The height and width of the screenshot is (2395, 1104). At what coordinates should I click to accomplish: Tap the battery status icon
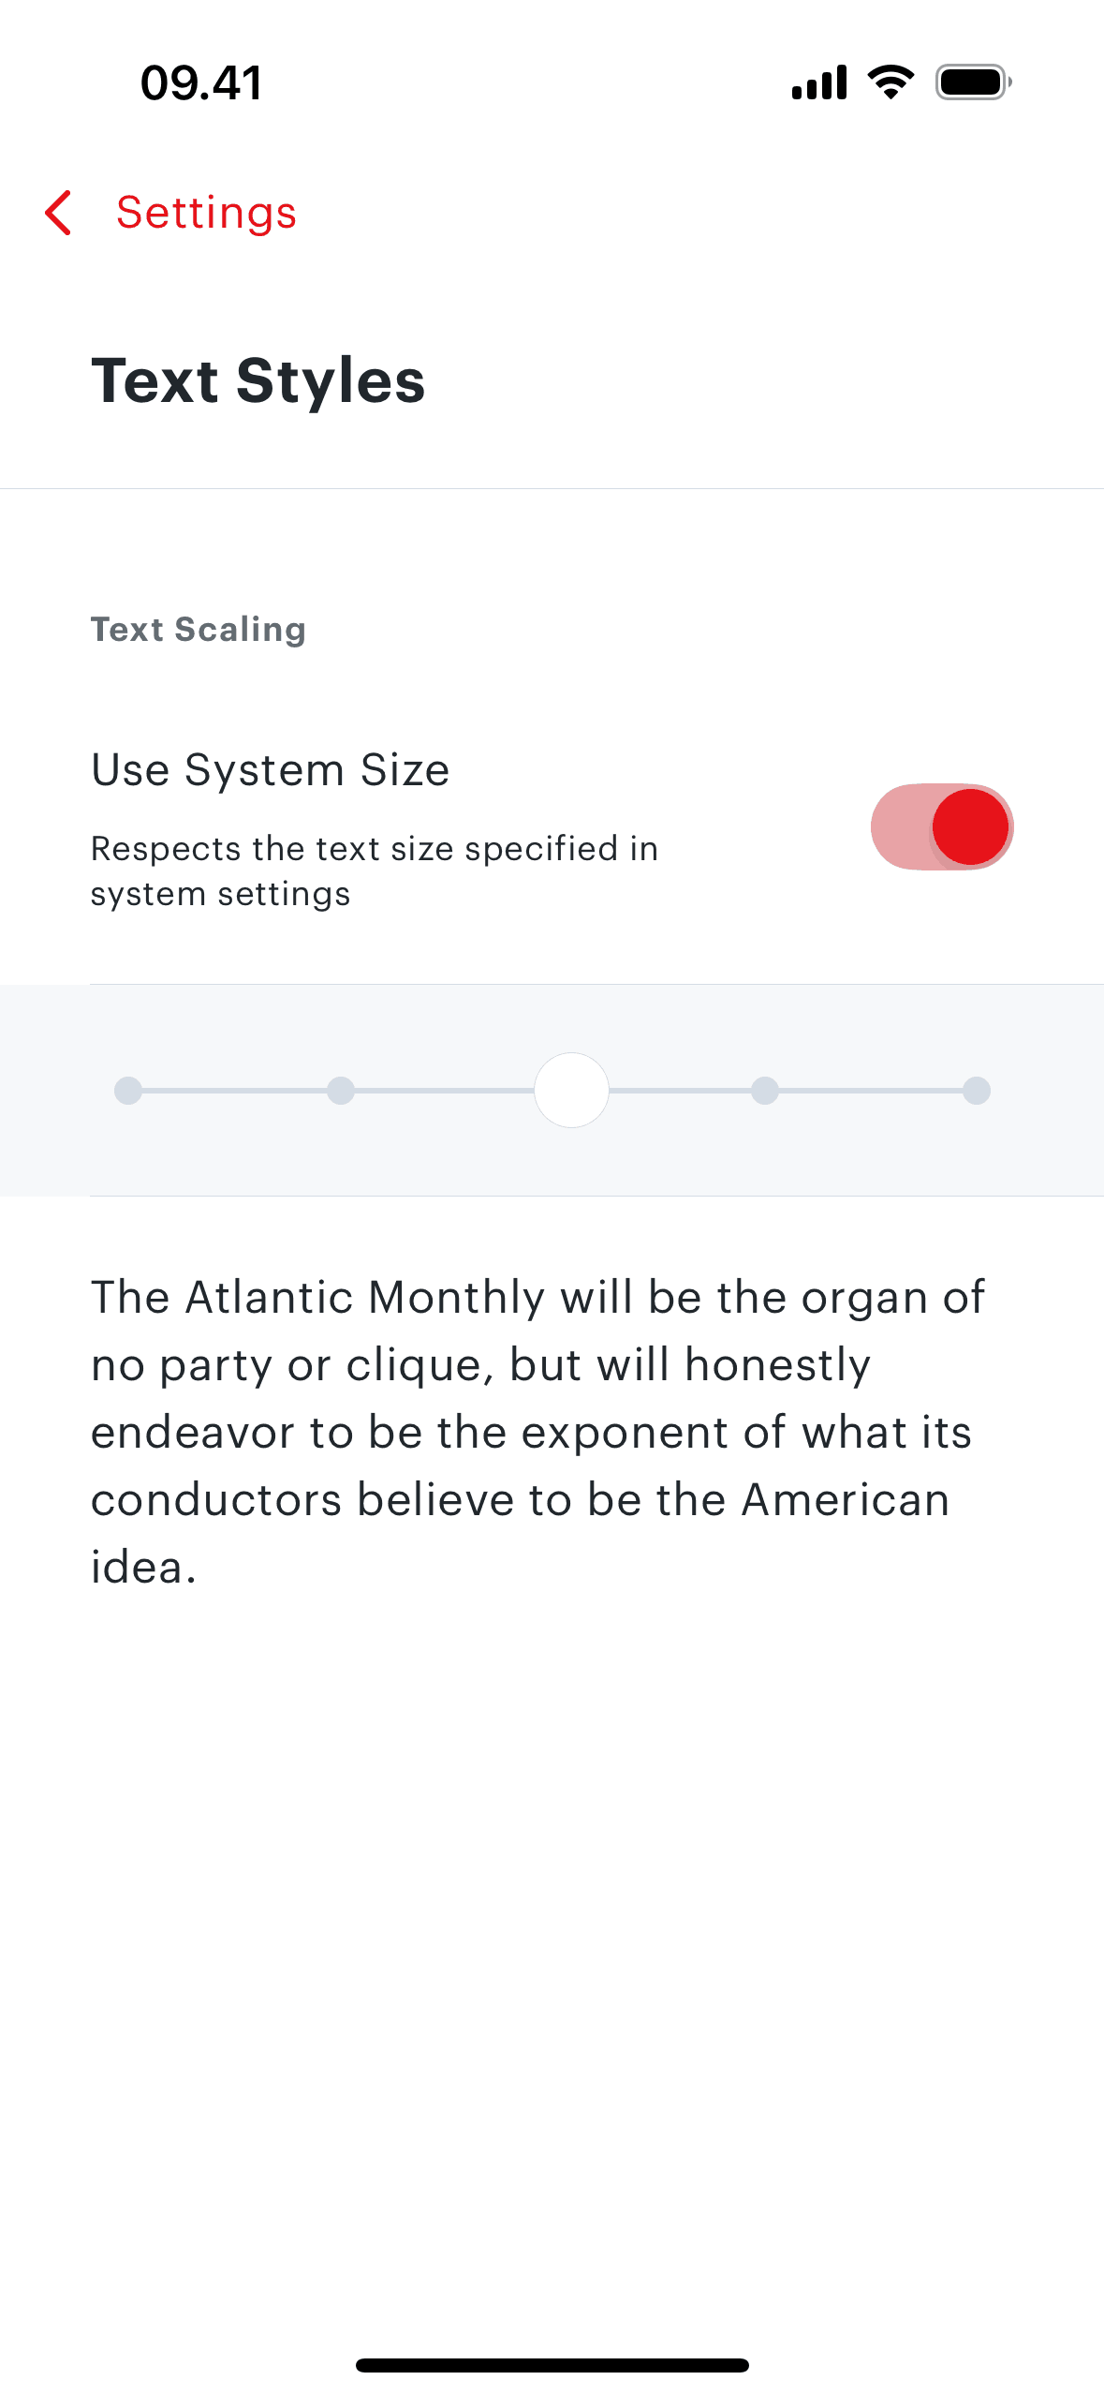point(973,82)
